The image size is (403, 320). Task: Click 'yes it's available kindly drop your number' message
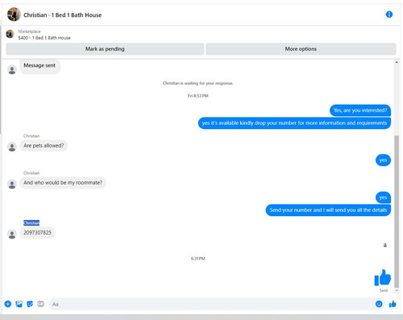pos(294,123)
